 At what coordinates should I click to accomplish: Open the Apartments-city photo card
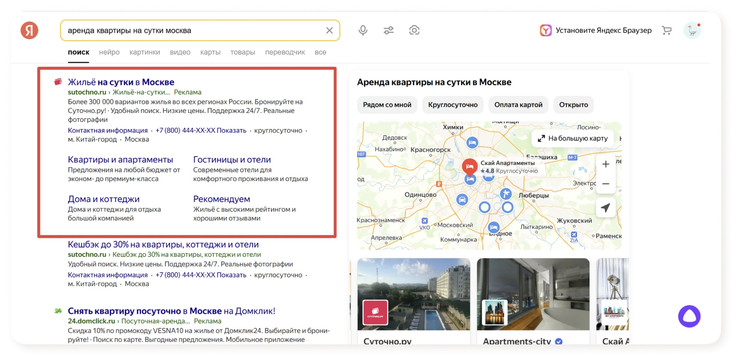[533, 301]
